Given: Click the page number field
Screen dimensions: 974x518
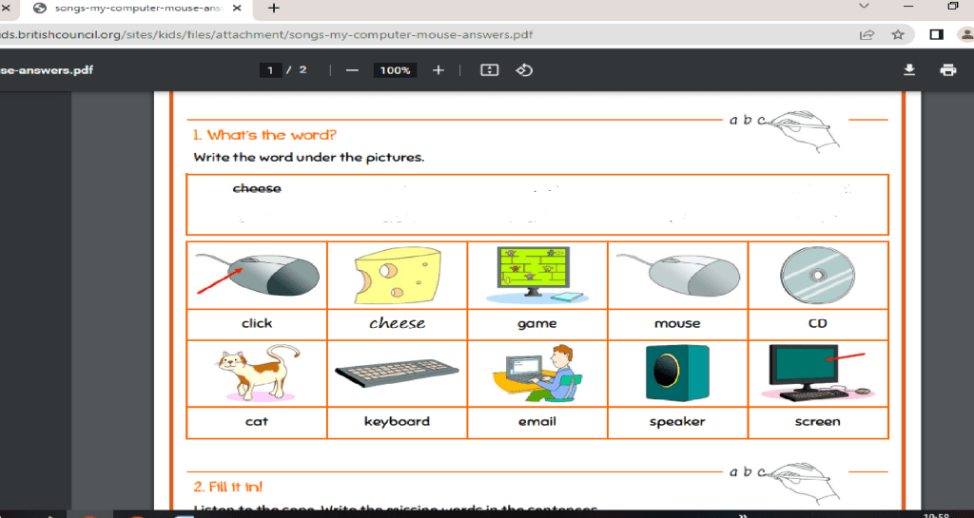Looking at the screenshot, I should (x=271, y=70).
